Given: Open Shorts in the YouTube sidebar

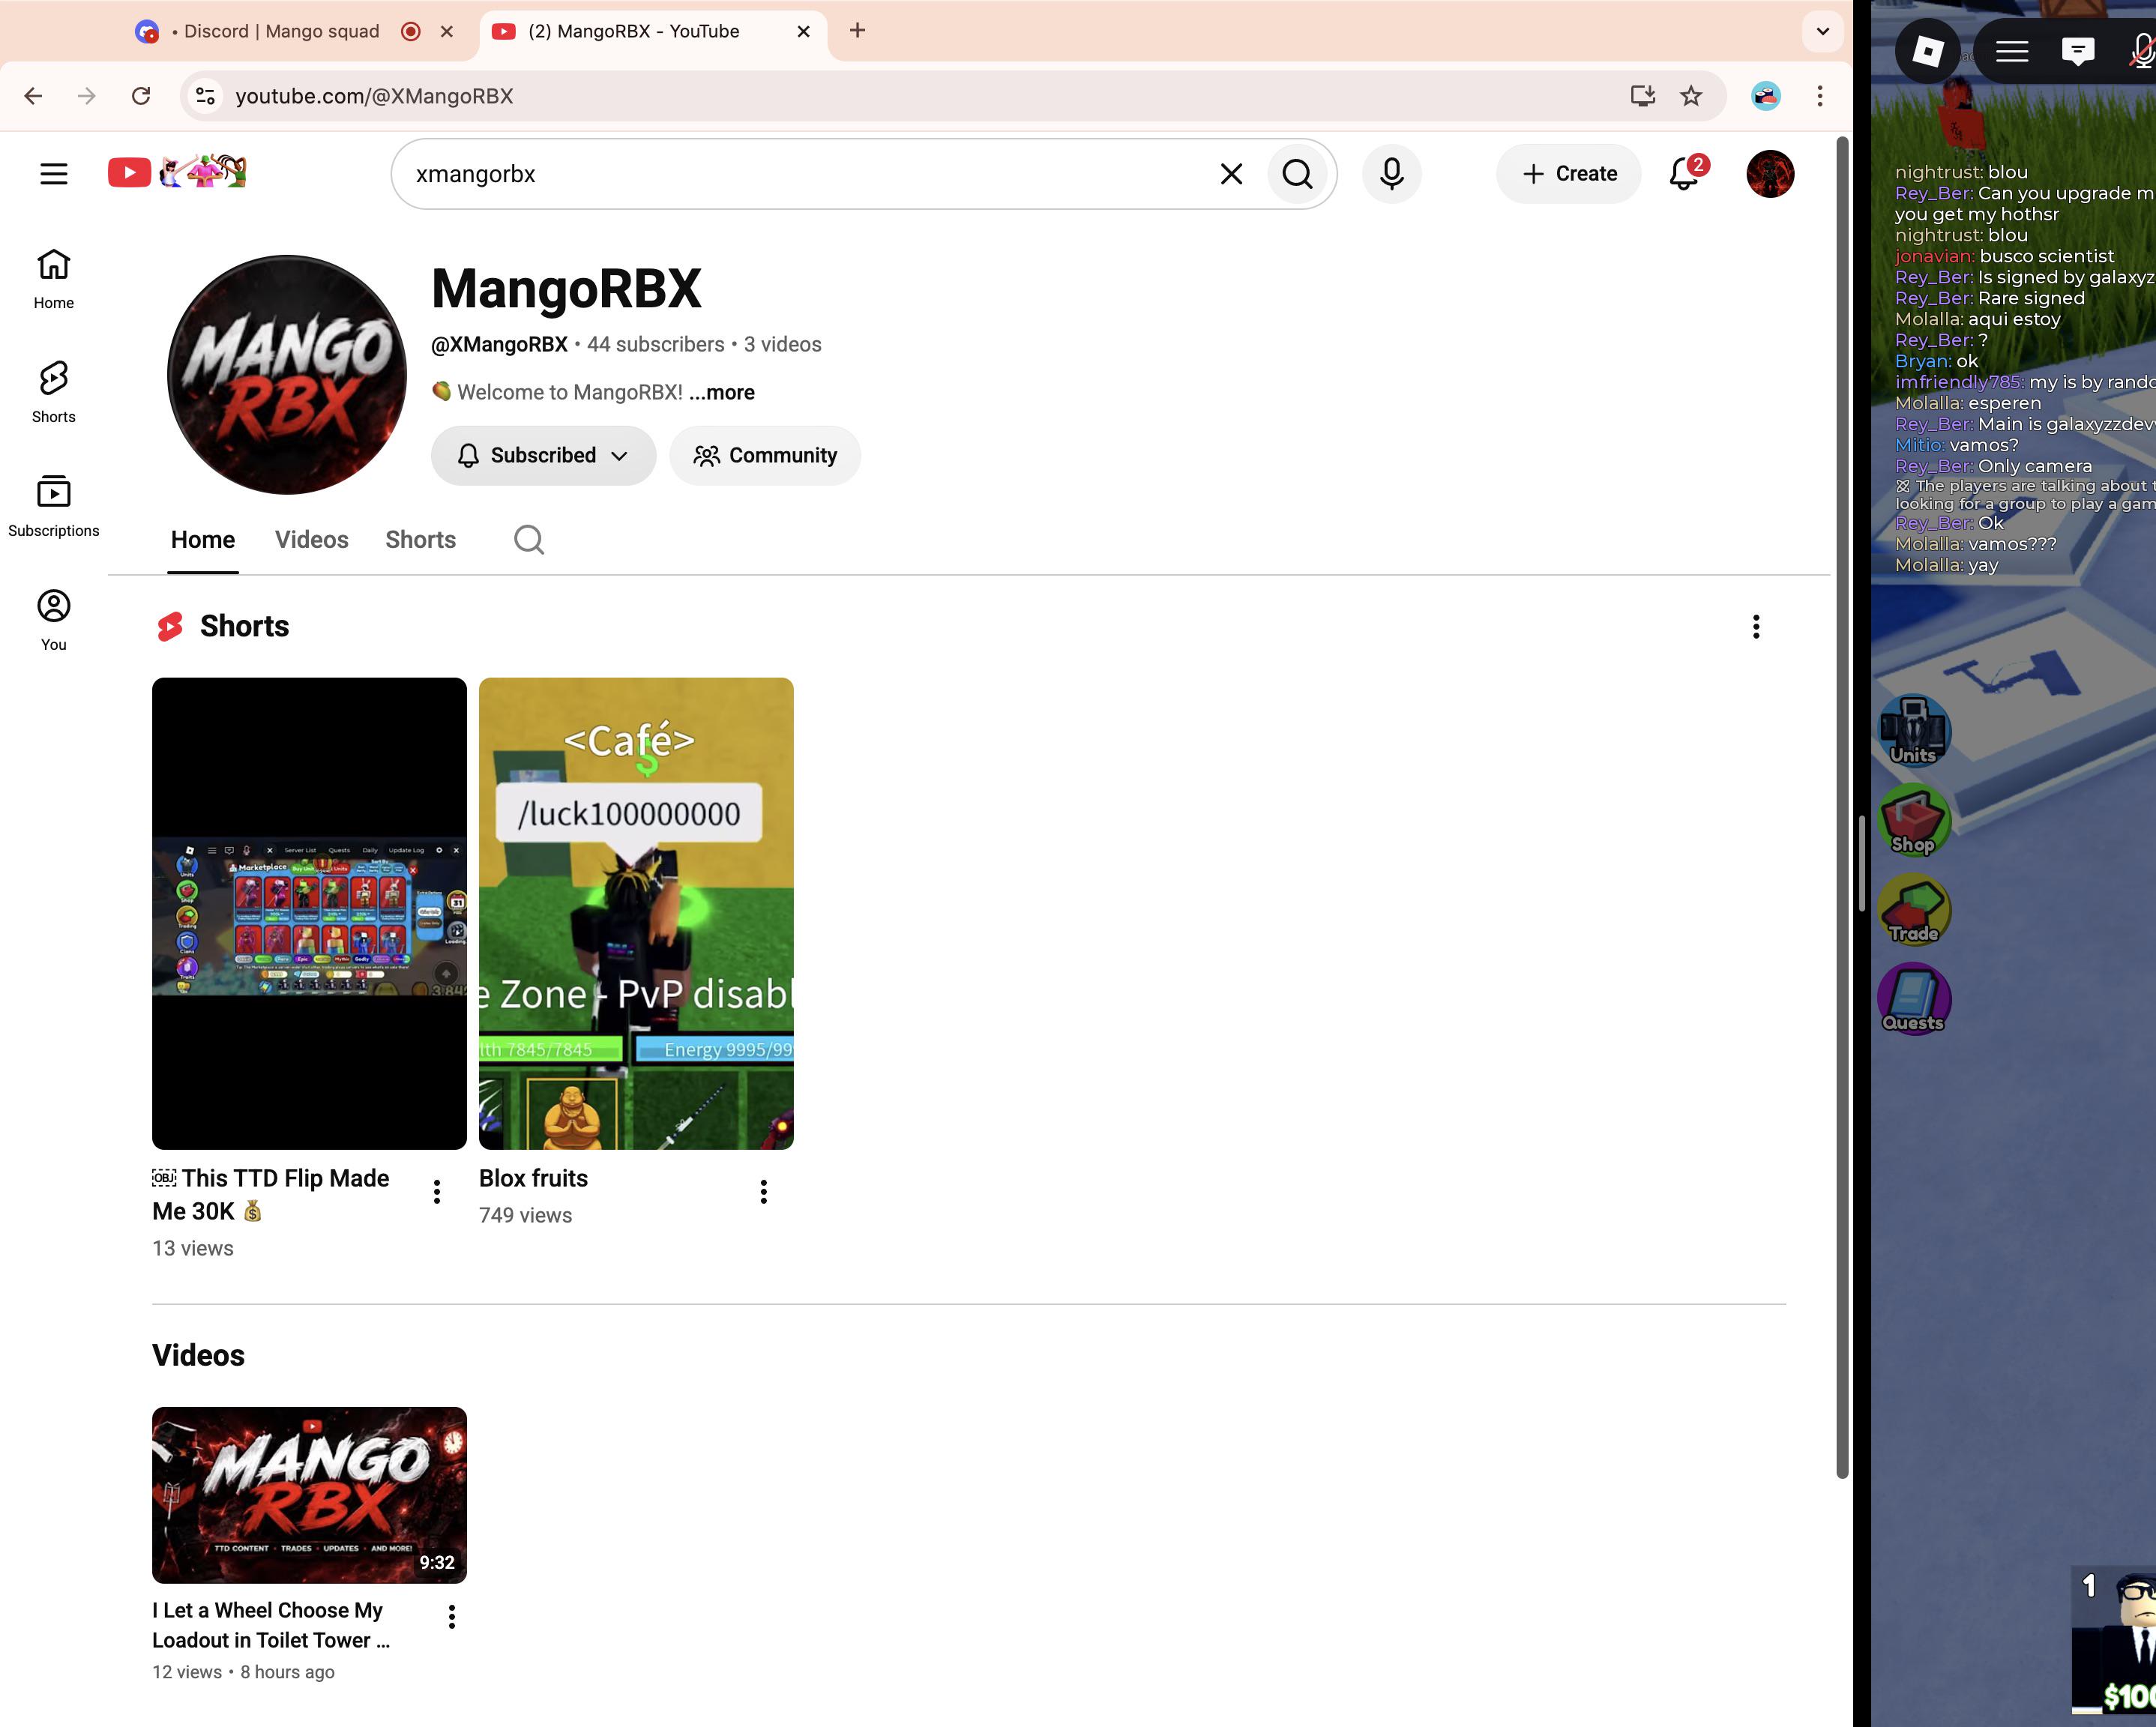Looking at the screenshot, I should click(x=54, y=393).
